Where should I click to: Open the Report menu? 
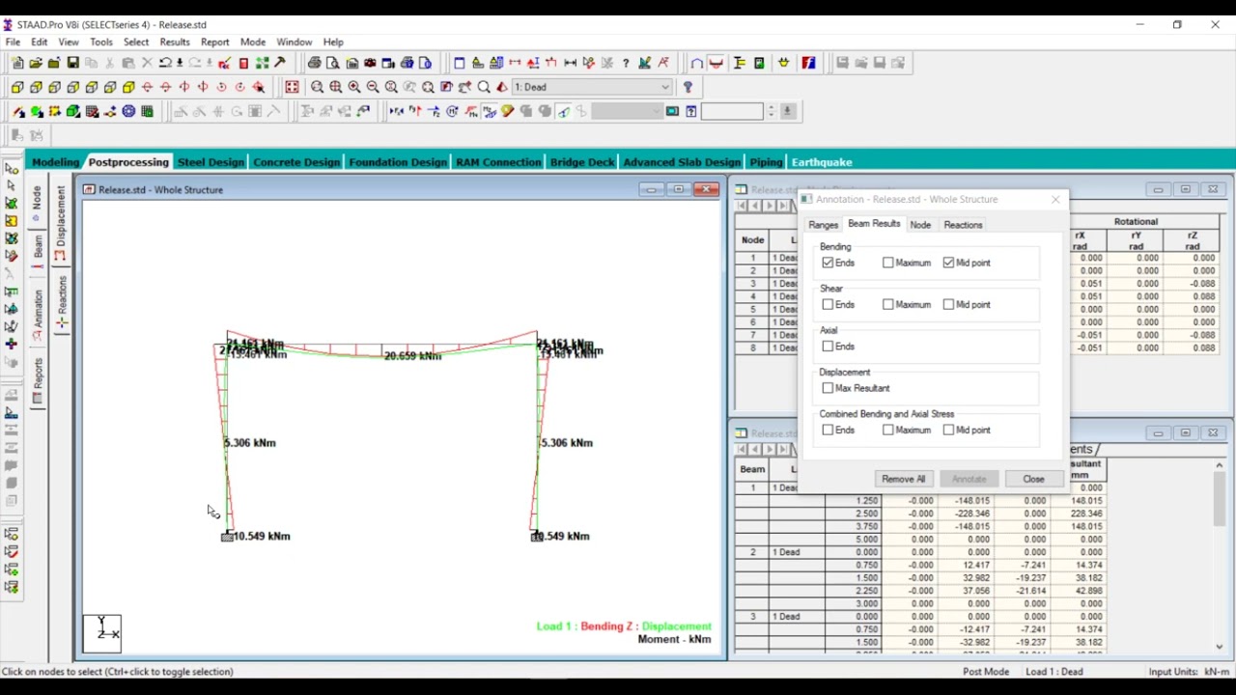pos(215,42)
